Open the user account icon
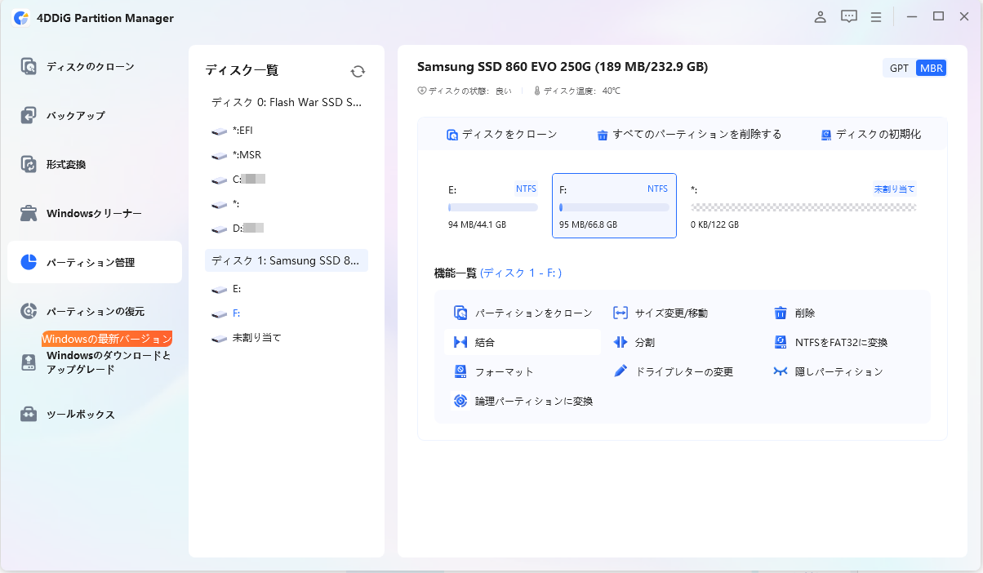Image resolution: width=983 pixels, height=573 pixels. pos(821,17)
